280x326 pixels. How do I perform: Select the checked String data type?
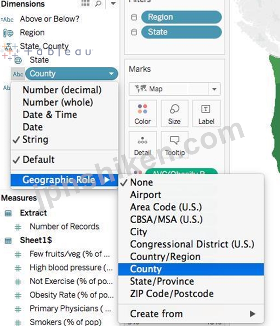(x=35, y=140)
